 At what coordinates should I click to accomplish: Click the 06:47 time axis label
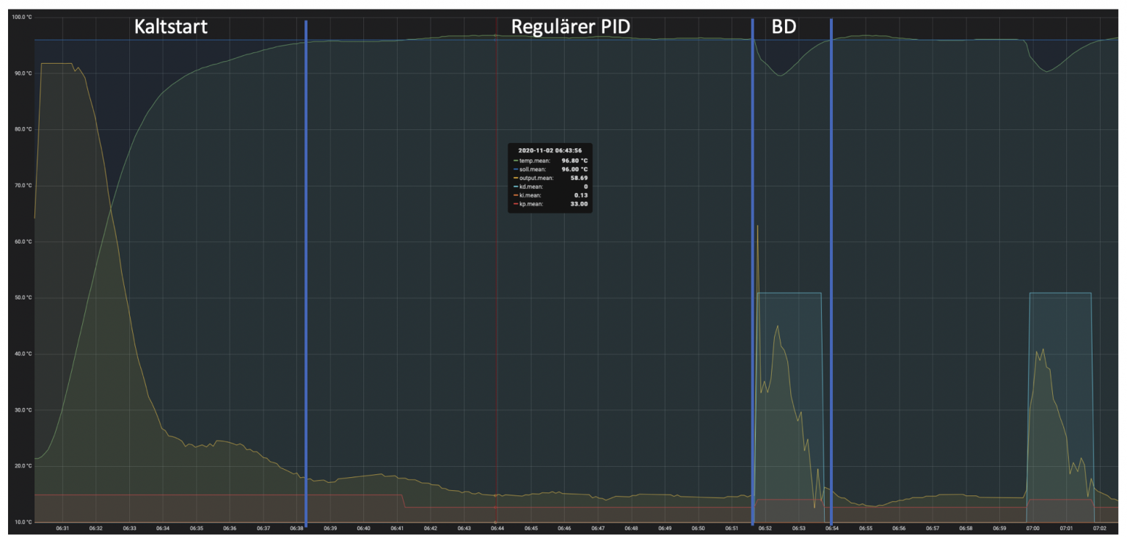[x=598, y=528]
